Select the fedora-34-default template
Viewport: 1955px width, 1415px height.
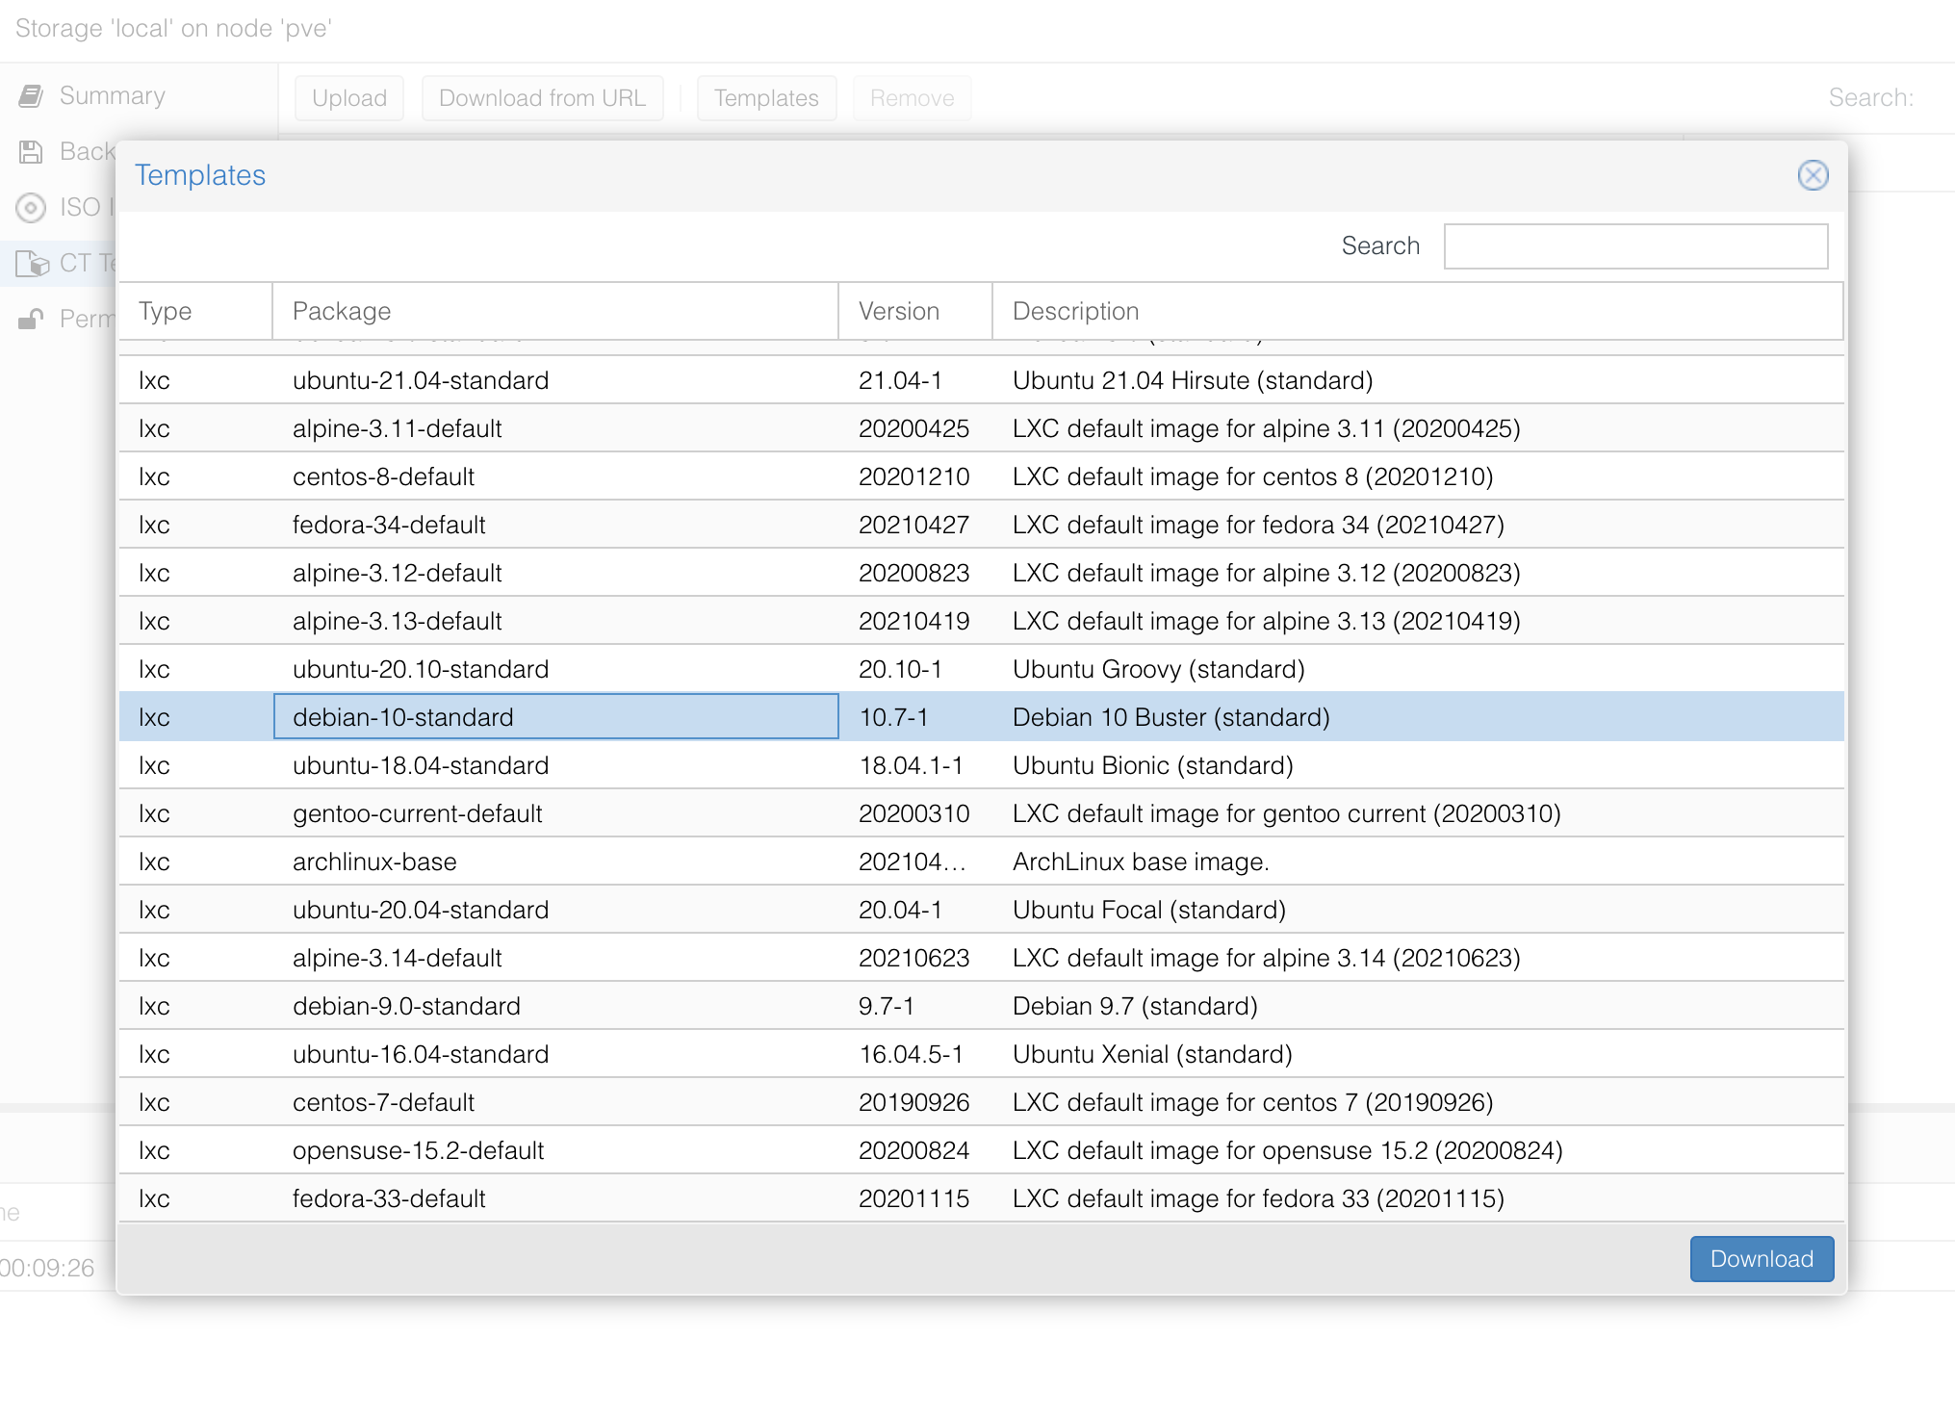pyautogui.click(x=981, y=525)
